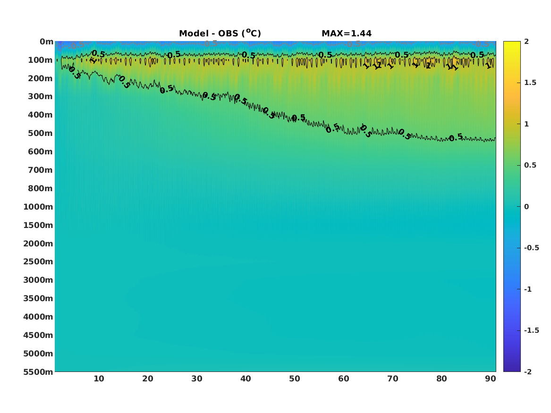Click the x-axis tick label "70"
The height and width of the screenshot is (413, 551).
[393, 379]
